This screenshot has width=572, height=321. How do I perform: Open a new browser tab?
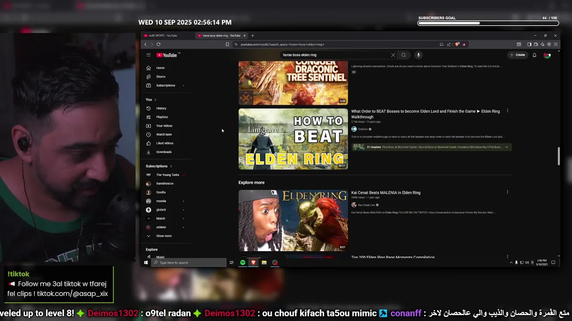coord(252,36)
